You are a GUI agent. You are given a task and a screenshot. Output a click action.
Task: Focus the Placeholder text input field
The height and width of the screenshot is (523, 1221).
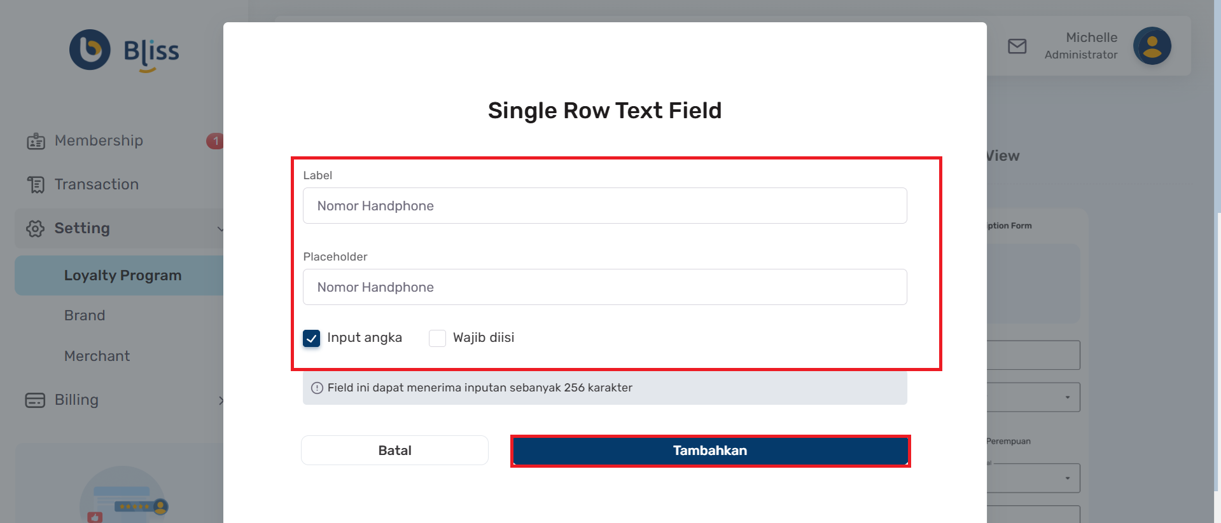[x=604, y=287]
